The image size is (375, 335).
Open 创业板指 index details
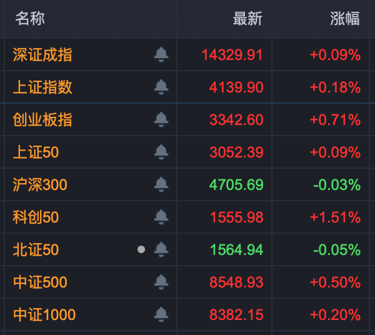click(42, 120)
